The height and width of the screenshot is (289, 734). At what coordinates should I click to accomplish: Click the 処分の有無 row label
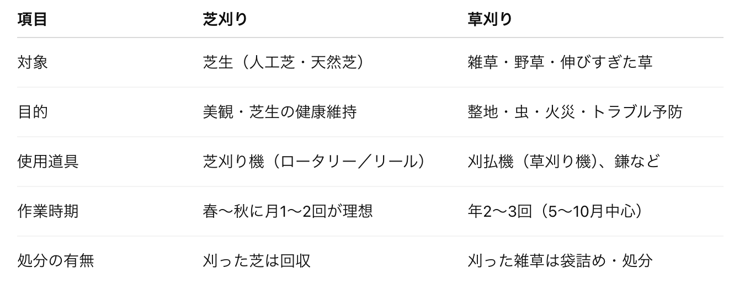[55, 260]
